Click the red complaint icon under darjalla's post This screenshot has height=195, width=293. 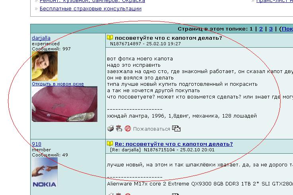click(128, 129)
